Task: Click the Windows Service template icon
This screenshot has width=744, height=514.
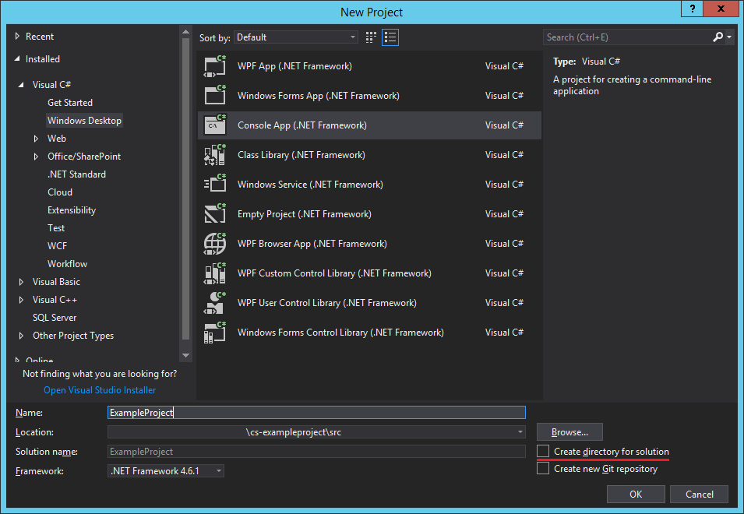Action: point(215,185)
